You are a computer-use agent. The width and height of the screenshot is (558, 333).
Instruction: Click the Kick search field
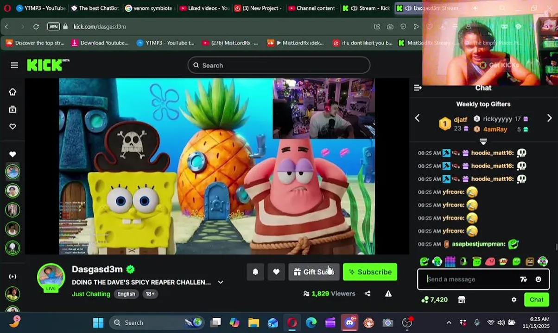(279, 65)
